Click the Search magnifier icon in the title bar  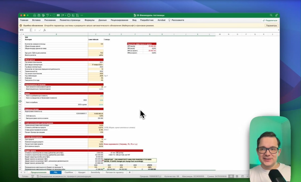271,15
